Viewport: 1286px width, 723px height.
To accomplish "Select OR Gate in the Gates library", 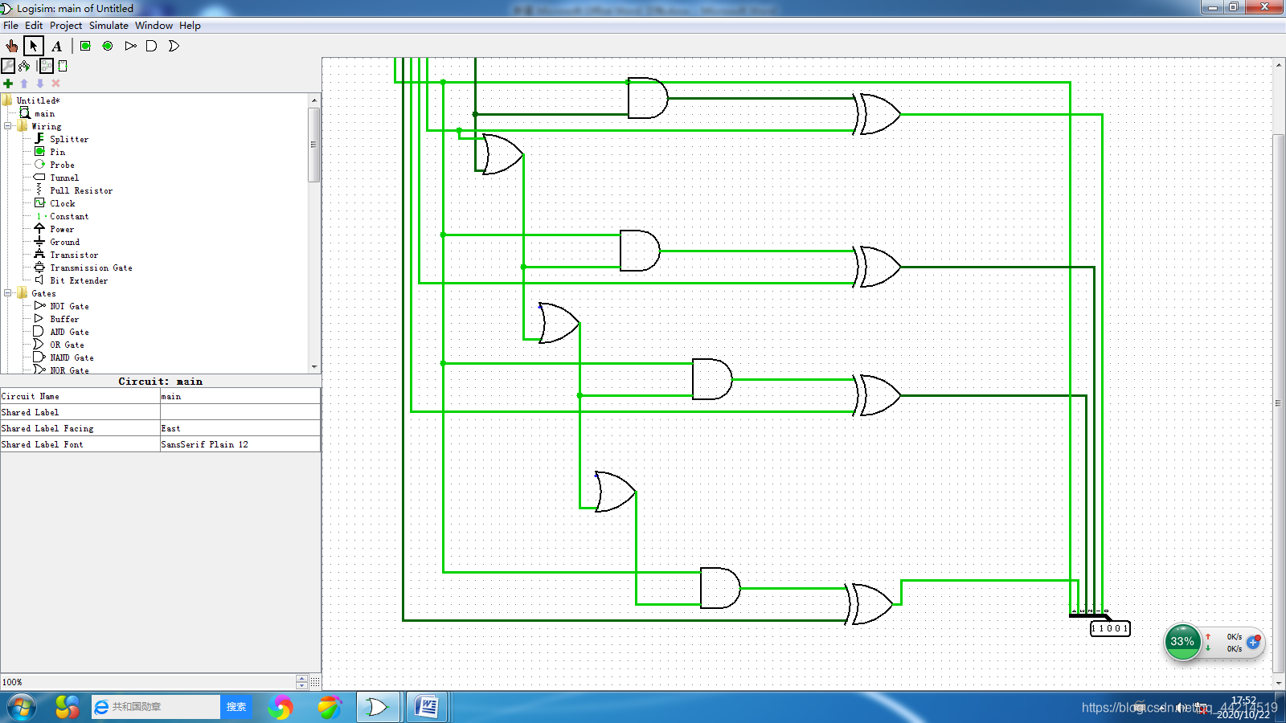I will click(x=67, y=345).
